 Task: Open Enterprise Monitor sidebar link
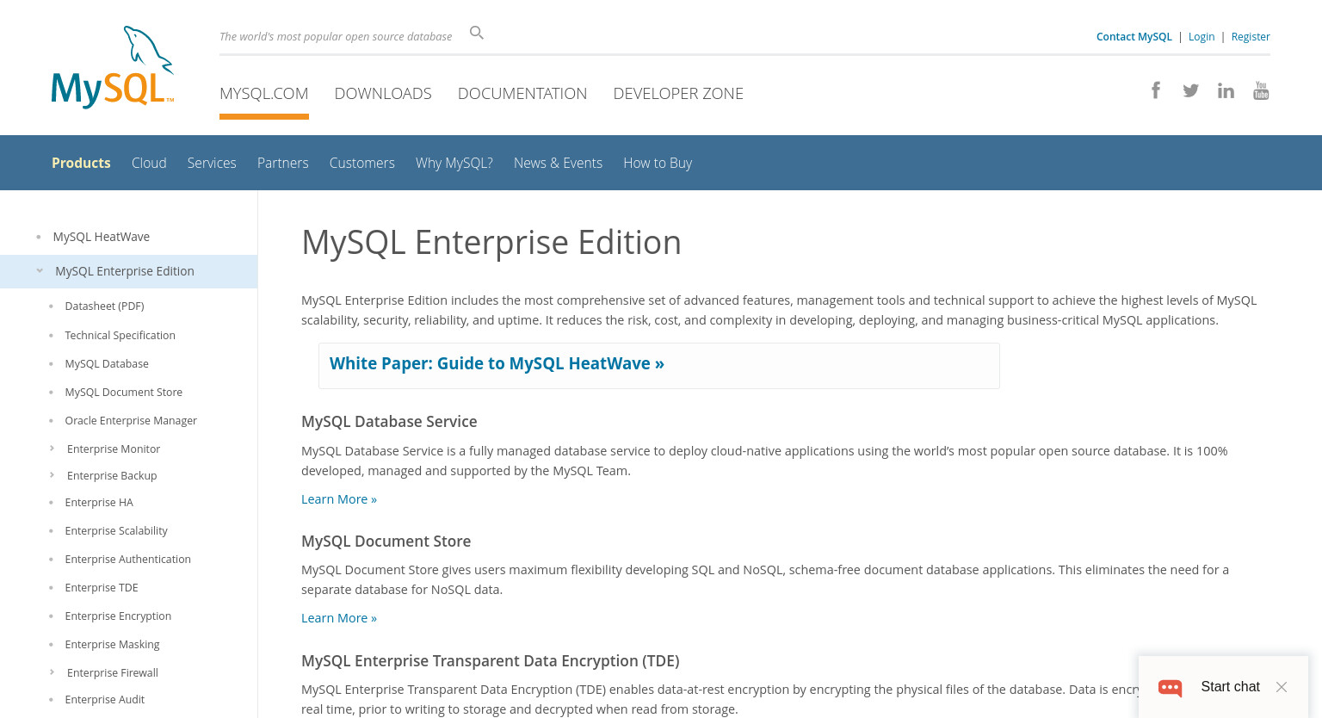[114, 449]
